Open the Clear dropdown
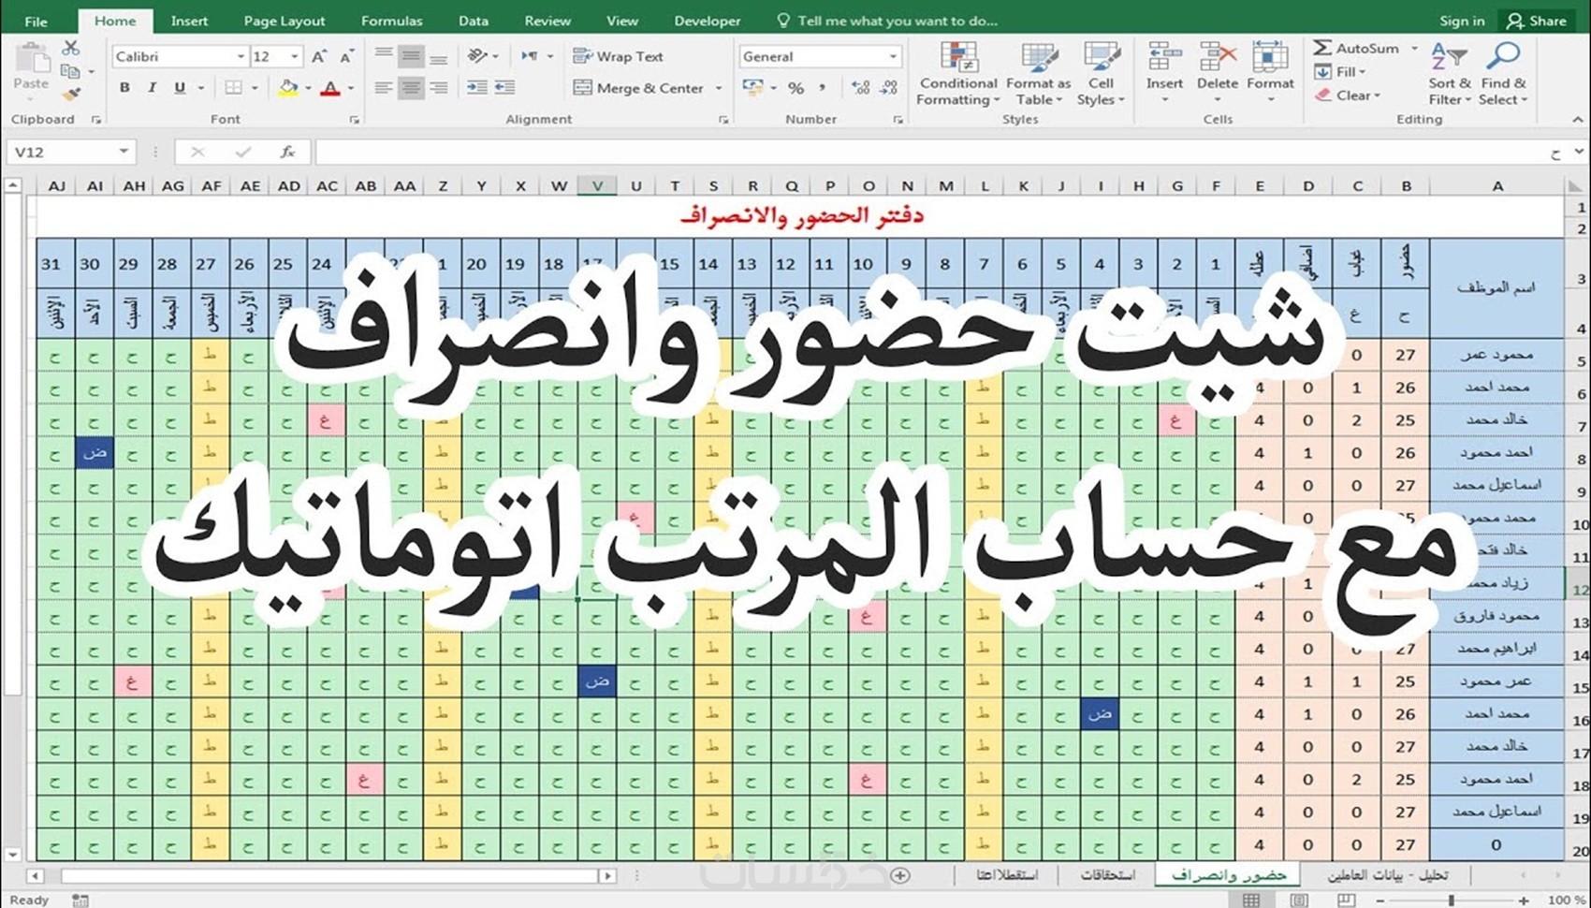Viewport: 1591px width, 908px height. pyautogui.click(x=1348, y=95)
